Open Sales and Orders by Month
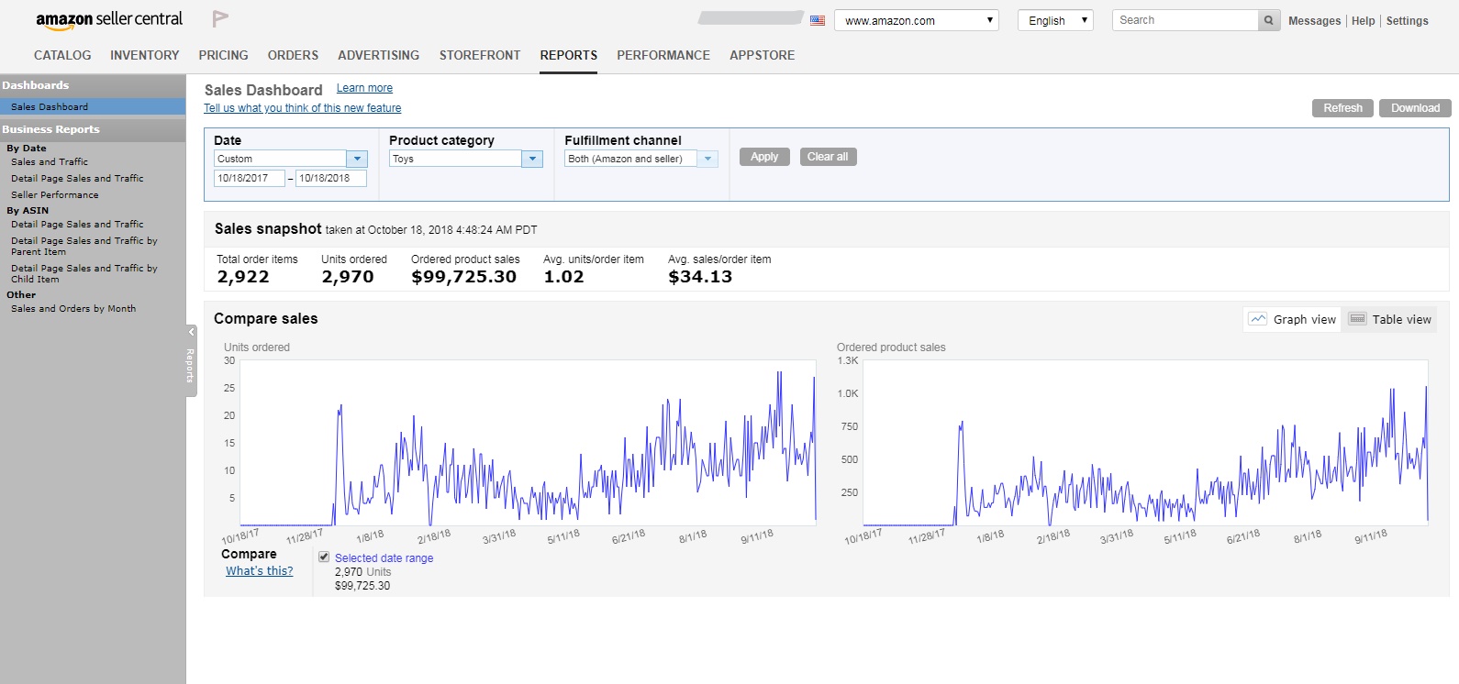This screenshot has height=684, width=1459. (73, 309)
